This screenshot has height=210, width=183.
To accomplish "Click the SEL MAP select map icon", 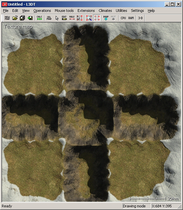I will [49, 18].
